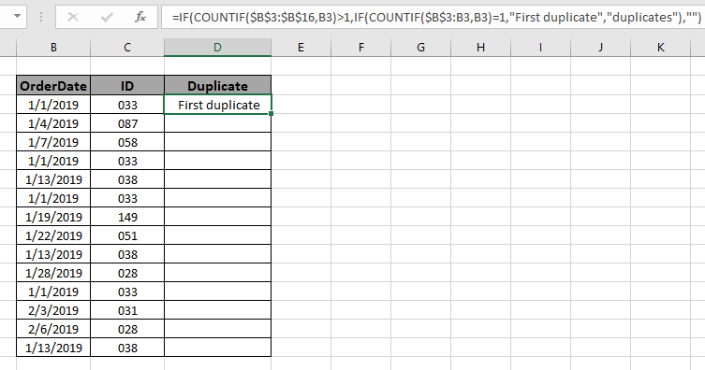Select the cell containing First duplicate
The height and width of the screenshot is (370, 705).
(x=217, y=105)
